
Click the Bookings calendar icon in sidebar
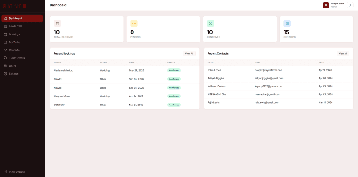click(5, 34)
